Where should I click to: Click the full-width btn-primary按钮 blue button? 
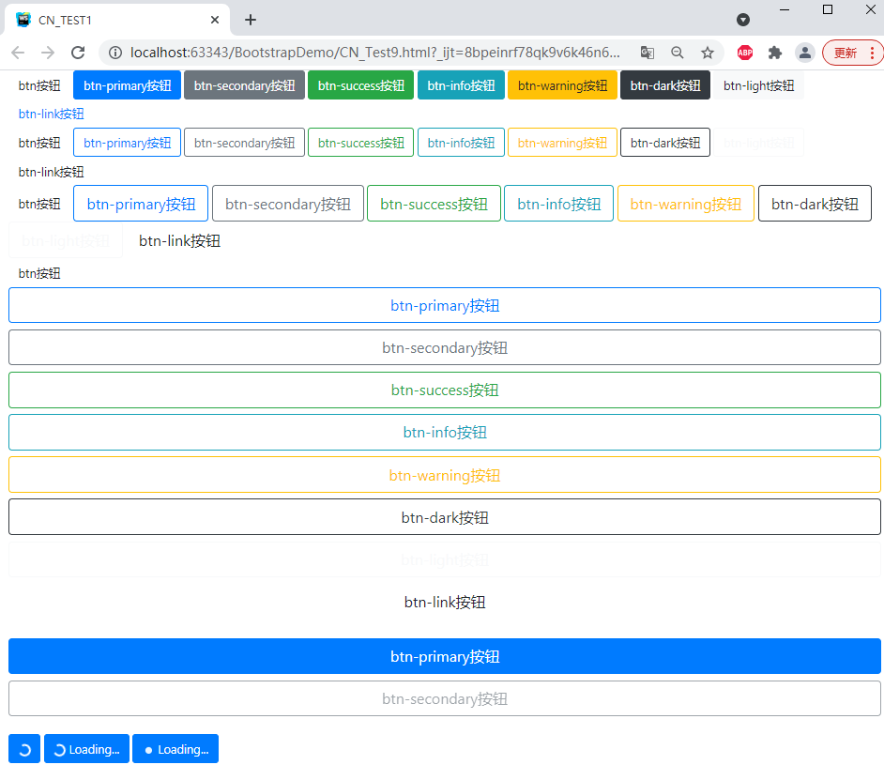[x=445, y=656]
